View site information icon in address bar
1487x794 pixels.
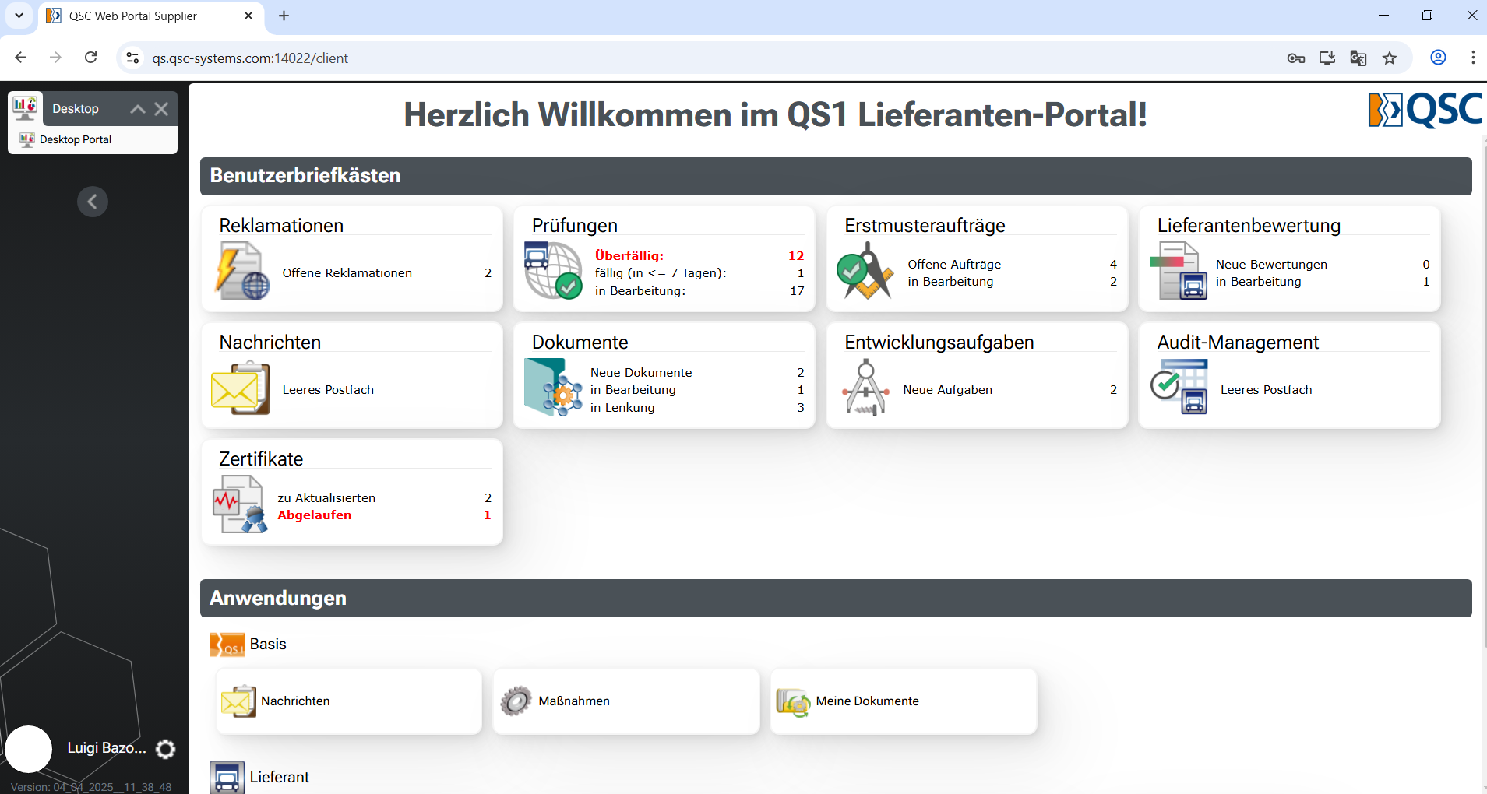coord(133,58)
